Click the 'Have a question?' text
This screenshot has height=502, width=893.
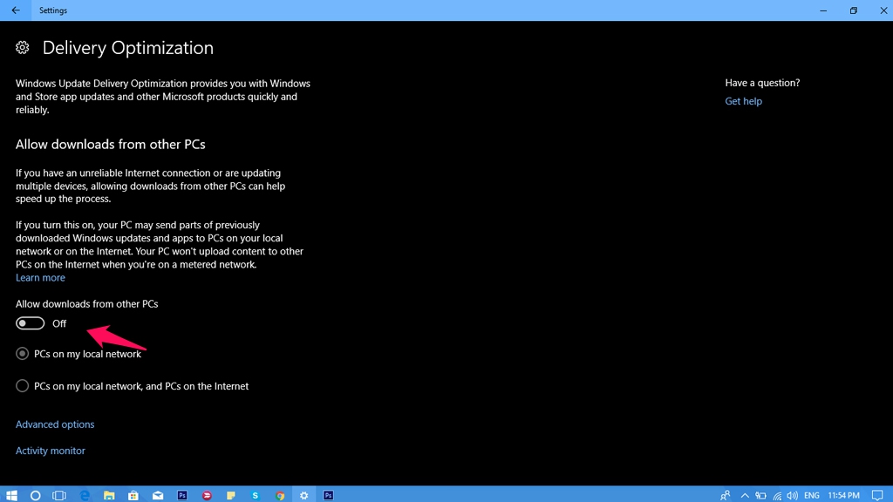coord(762,83)
